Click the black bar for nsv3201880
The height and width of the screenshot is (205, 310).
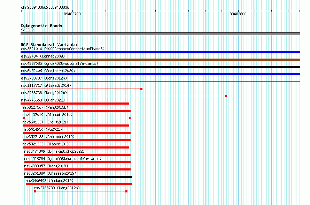(78, 177)
